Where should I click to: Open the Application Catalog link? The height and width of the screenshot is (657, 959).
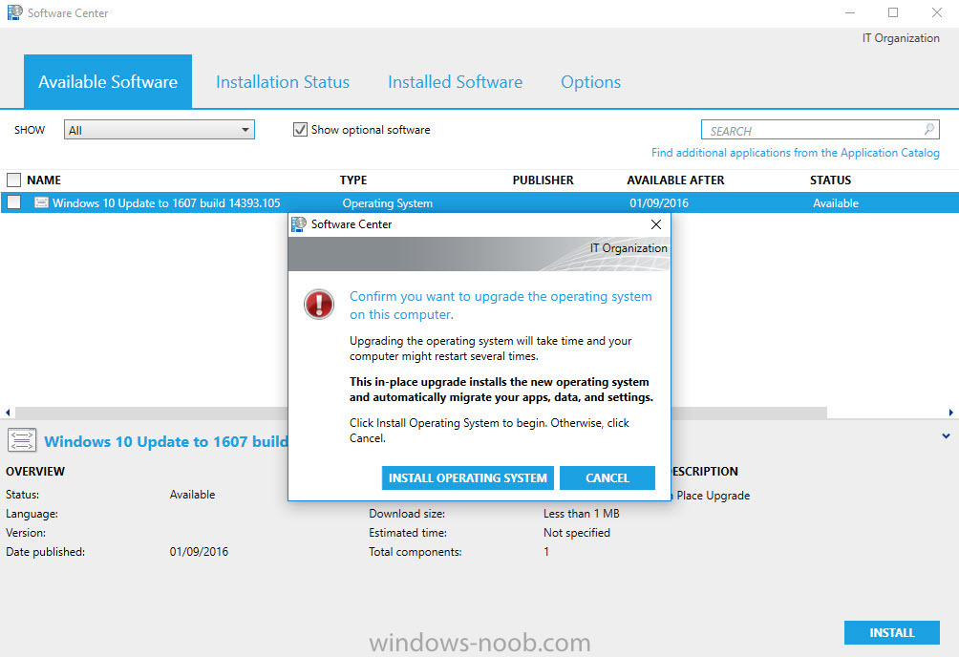795,153
